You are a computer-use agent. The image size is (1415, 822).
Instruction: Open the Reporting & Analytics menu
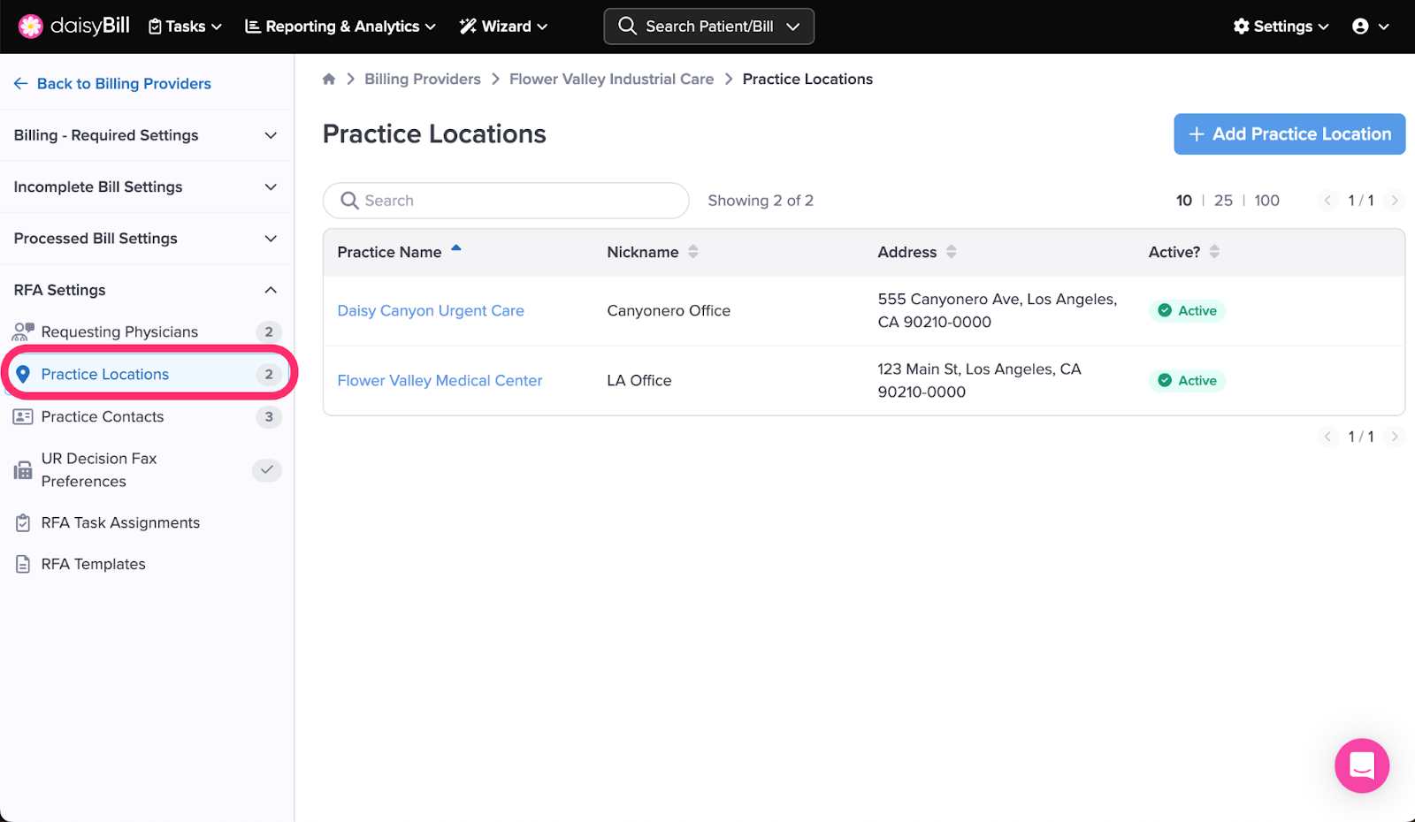(340, 27)
